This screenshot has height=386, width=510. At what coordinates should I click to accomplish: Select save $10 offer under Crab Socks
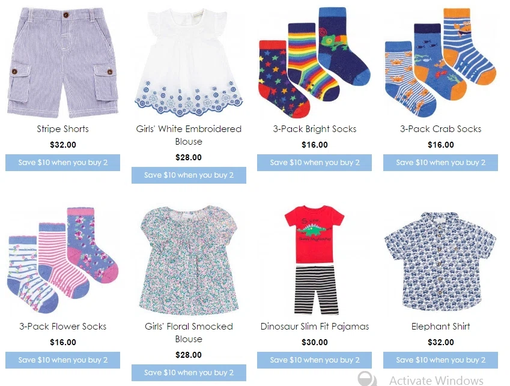pyautogui.click(x=440, y=163)
